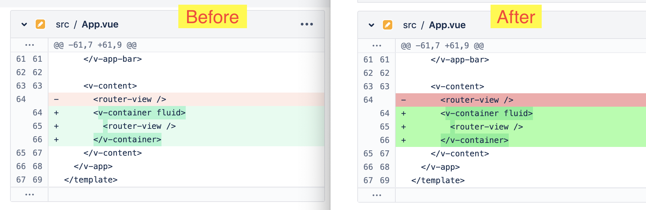
Task: Click the src link in the After panel header
Action: (410, 25)
